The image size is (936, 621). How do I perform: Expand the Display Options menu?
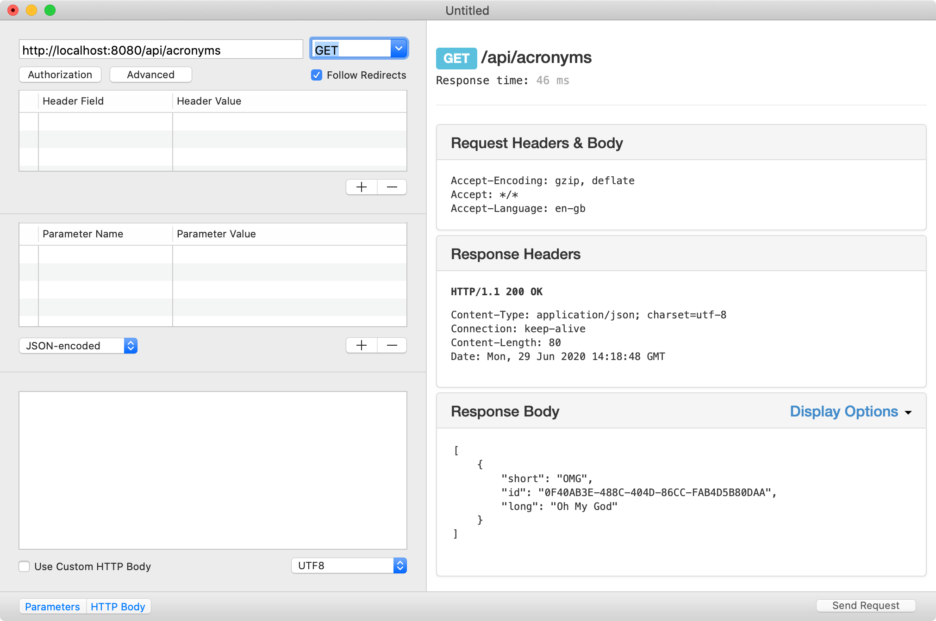[x=851, y=411]
